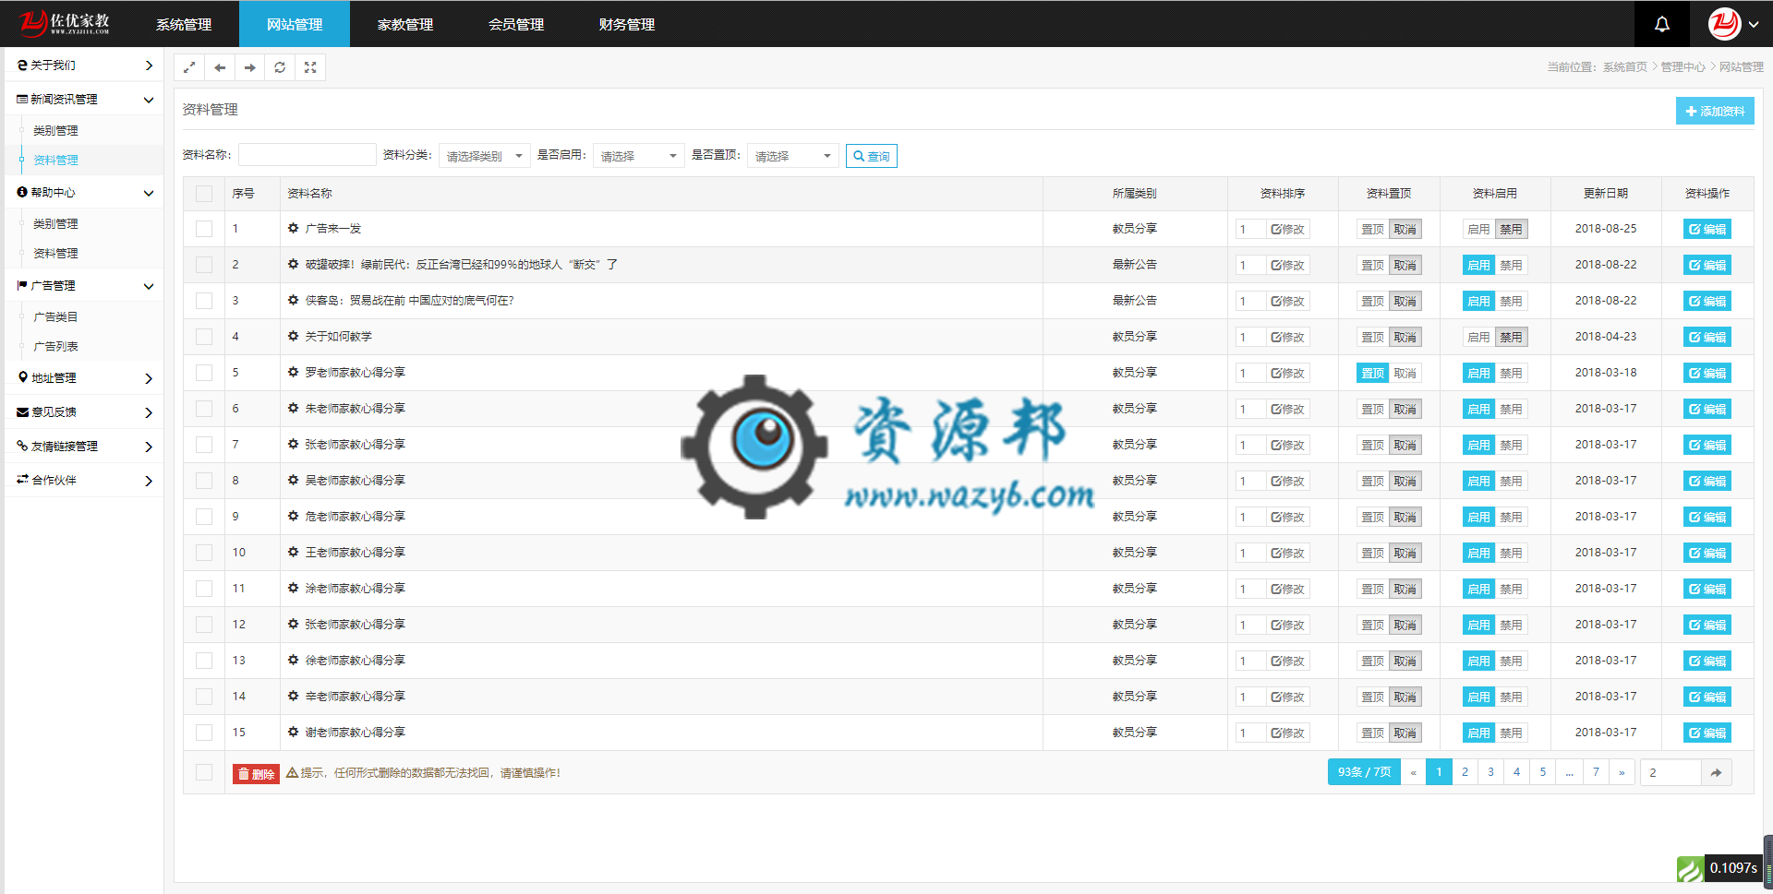Open the notification bell
This screenshot has height=894, width=1773.
[x=1661, y=24]
